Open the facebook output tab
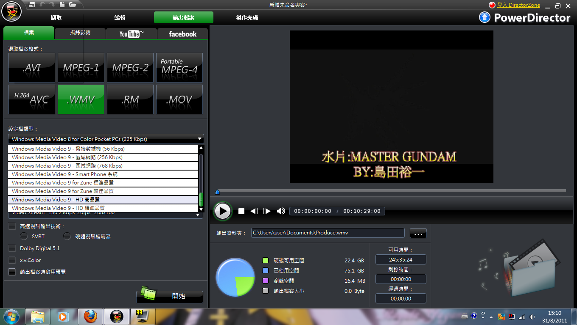The width and height of the screenshot is (577, 325). [x=182, y=34]
